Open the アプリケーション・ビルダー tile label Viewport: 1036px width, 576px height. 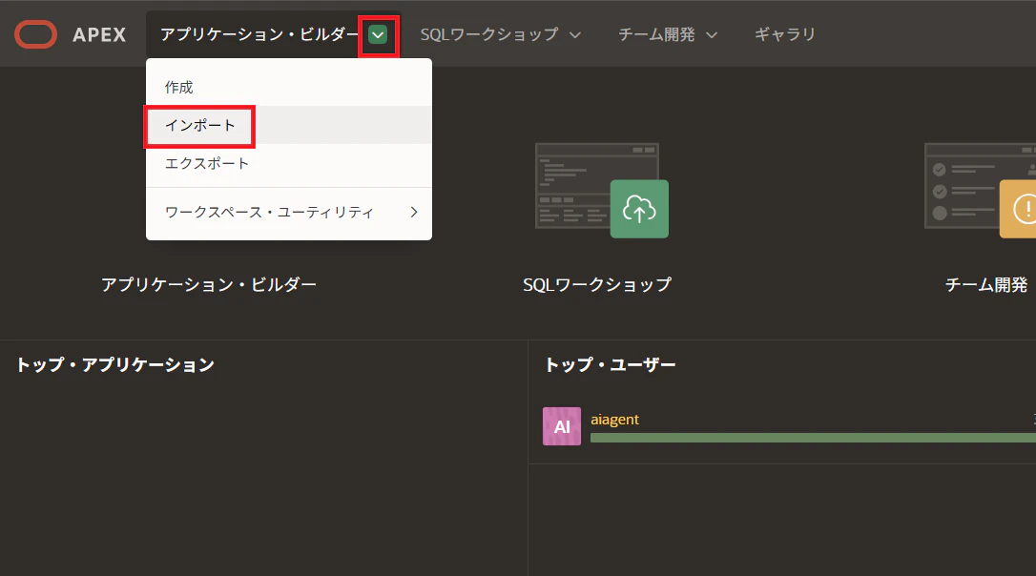pos(209,285)
